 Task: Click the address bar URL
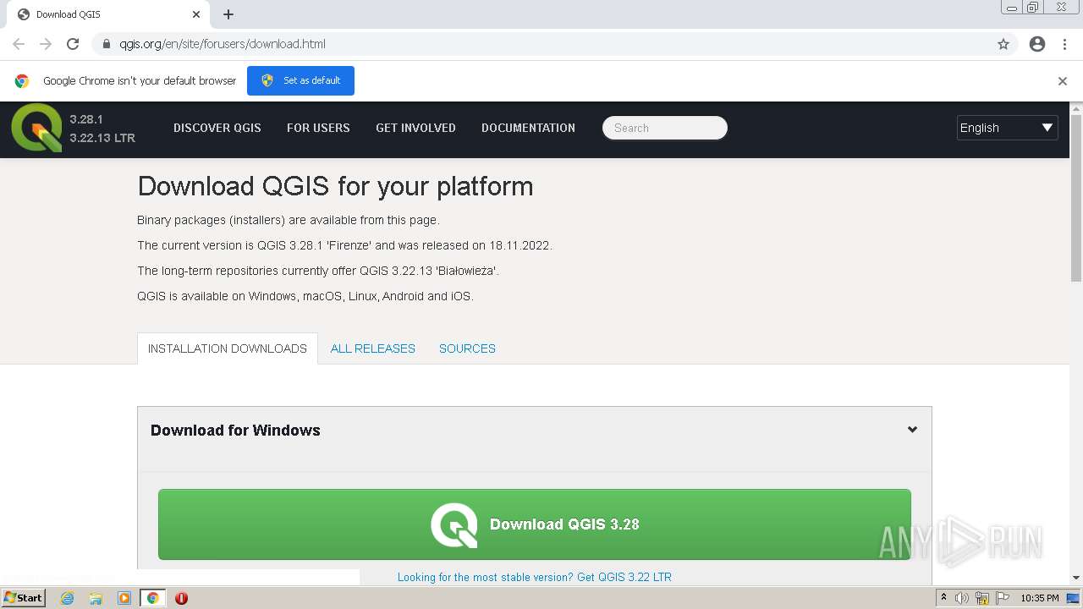tap(223, 44)
